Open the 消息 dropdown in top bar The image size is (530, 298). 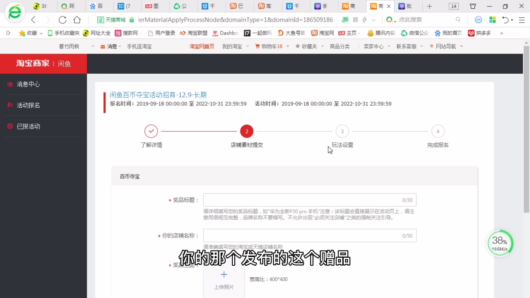coord(111,46)
